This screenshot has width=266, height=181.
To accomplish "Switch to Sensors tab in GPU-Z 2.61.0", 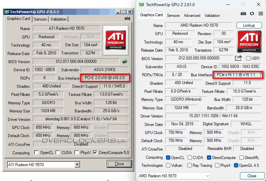I will point(173,16).
